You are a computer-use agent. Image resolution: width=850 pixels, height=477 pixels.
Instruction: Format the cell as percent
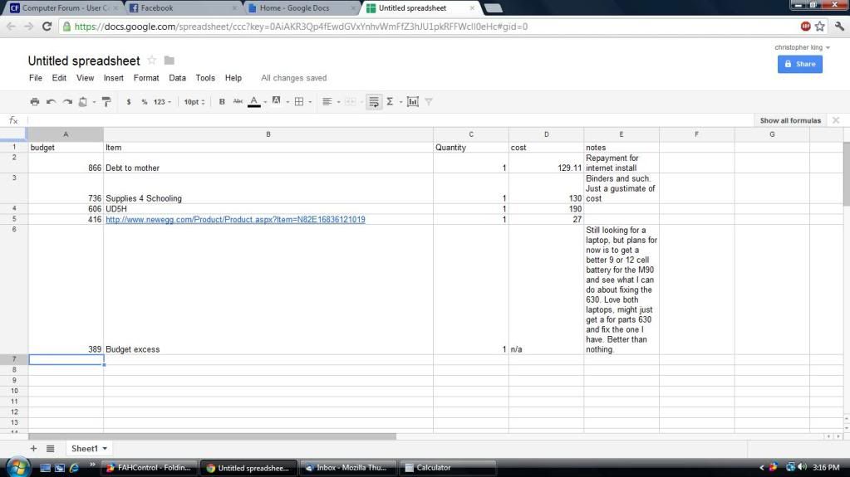[x=145, y=102]
